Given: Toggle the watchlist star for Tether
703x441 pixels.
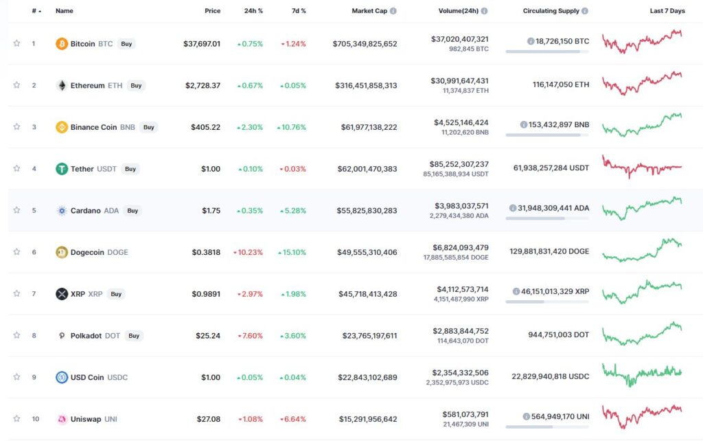Looking at the screenshot, I should click(x=16, y=169).
